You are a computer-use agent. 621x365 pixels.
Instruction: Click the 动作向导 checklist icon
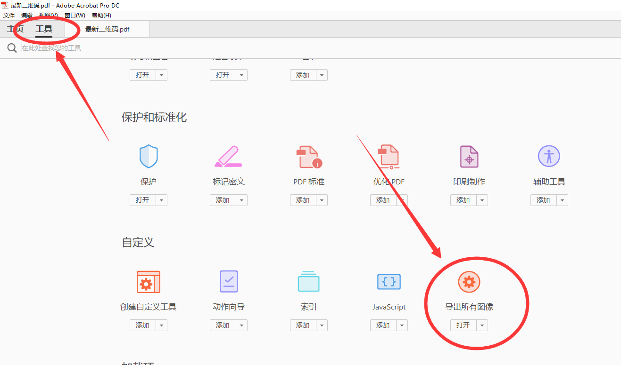pos(229,282)
